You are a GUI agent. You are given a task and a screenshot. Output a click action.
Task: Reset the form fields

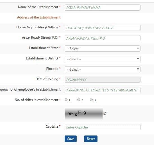pos(91,139)
